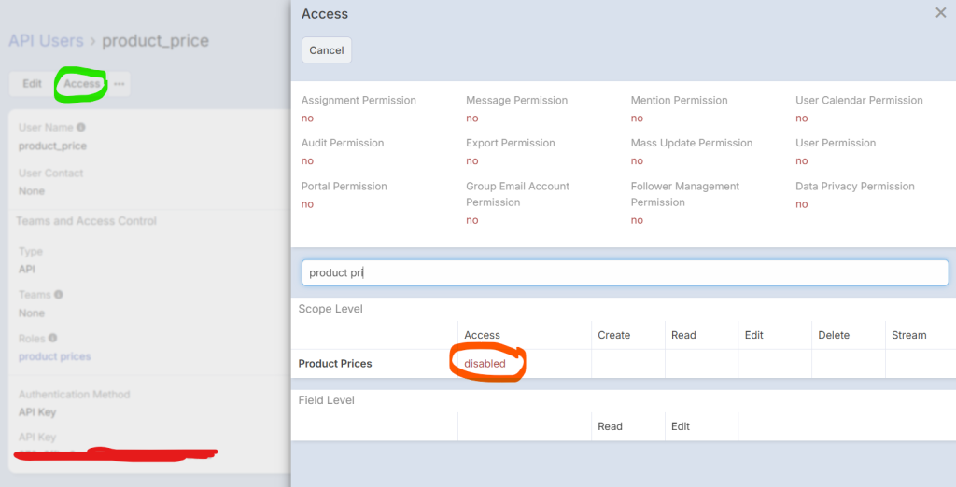Image resolution: width=956 pixels, height=487 pixels.
Task: Open the product prices role link
Action: (x=55, y=356)
